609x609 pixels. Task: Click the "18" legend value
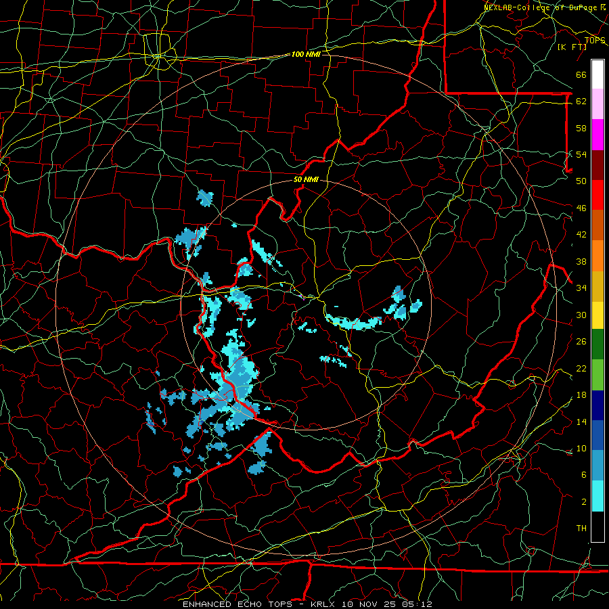[x=581, y=395]
